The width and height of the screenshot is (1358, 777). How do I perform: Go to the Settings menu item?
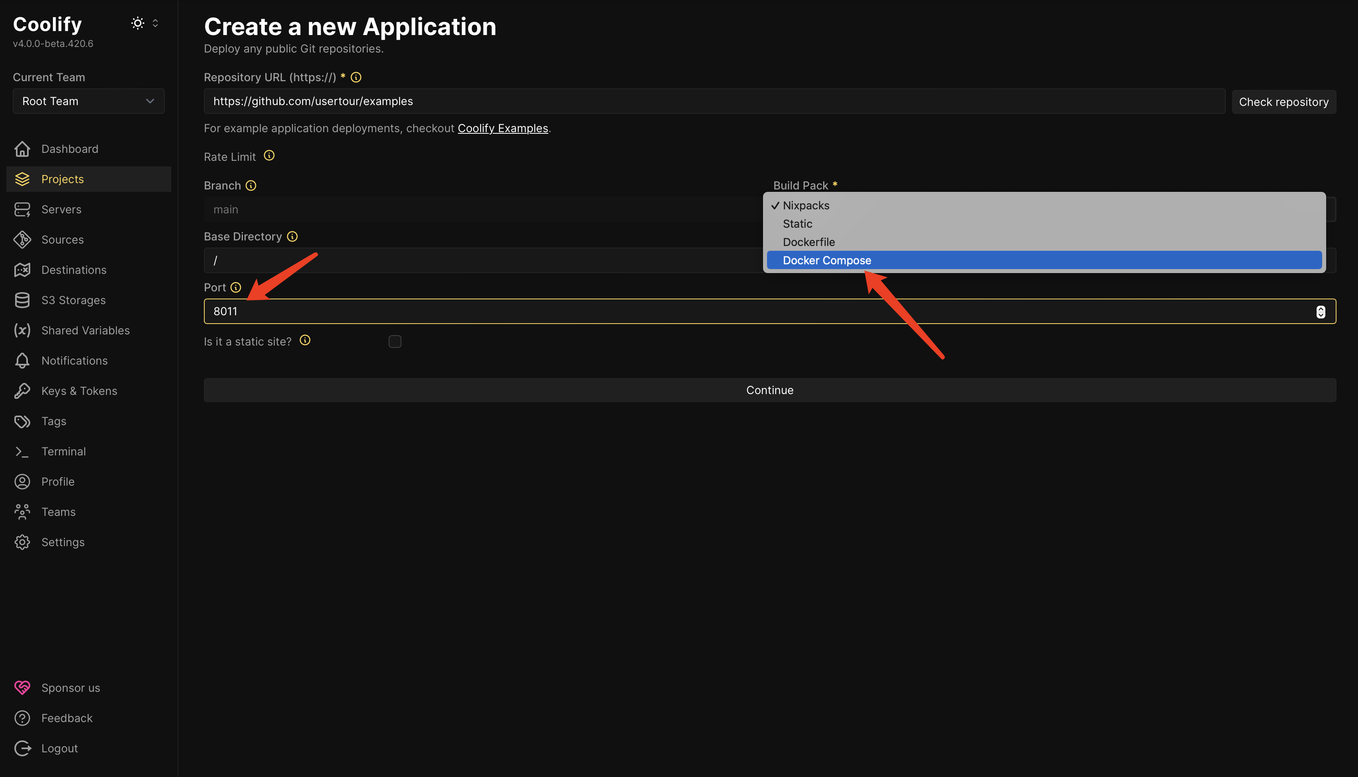63,542
